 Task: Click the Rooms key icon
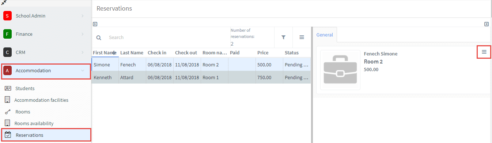(x=7, y=112)
